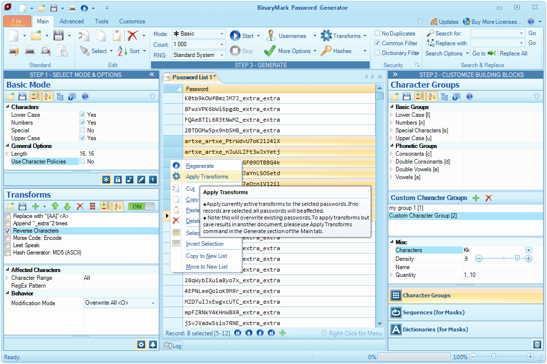The width and height of the screenshot is (547, 364).
Task: Click the Replace All button
Action: click(x=513, y=54)
